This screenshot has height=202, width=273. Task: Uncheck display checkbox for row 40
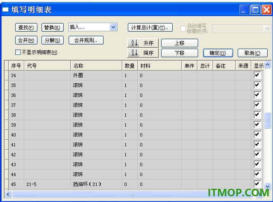(x=257, y=135)
